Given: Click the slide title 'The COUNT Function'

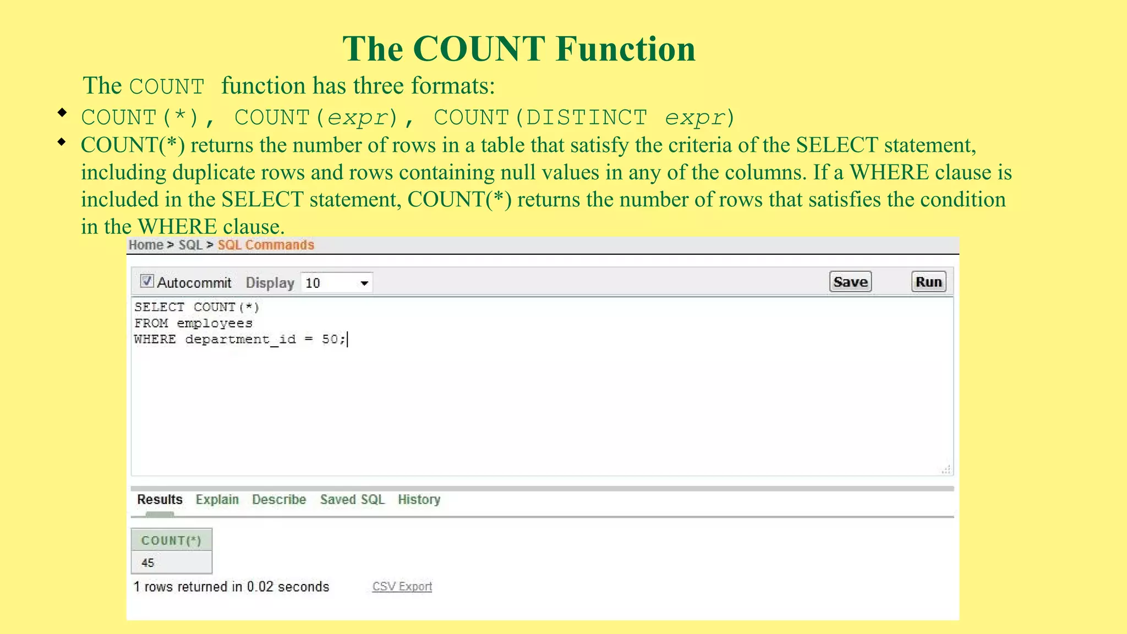Looking at the screenshot, I should (x=519, y=48).
